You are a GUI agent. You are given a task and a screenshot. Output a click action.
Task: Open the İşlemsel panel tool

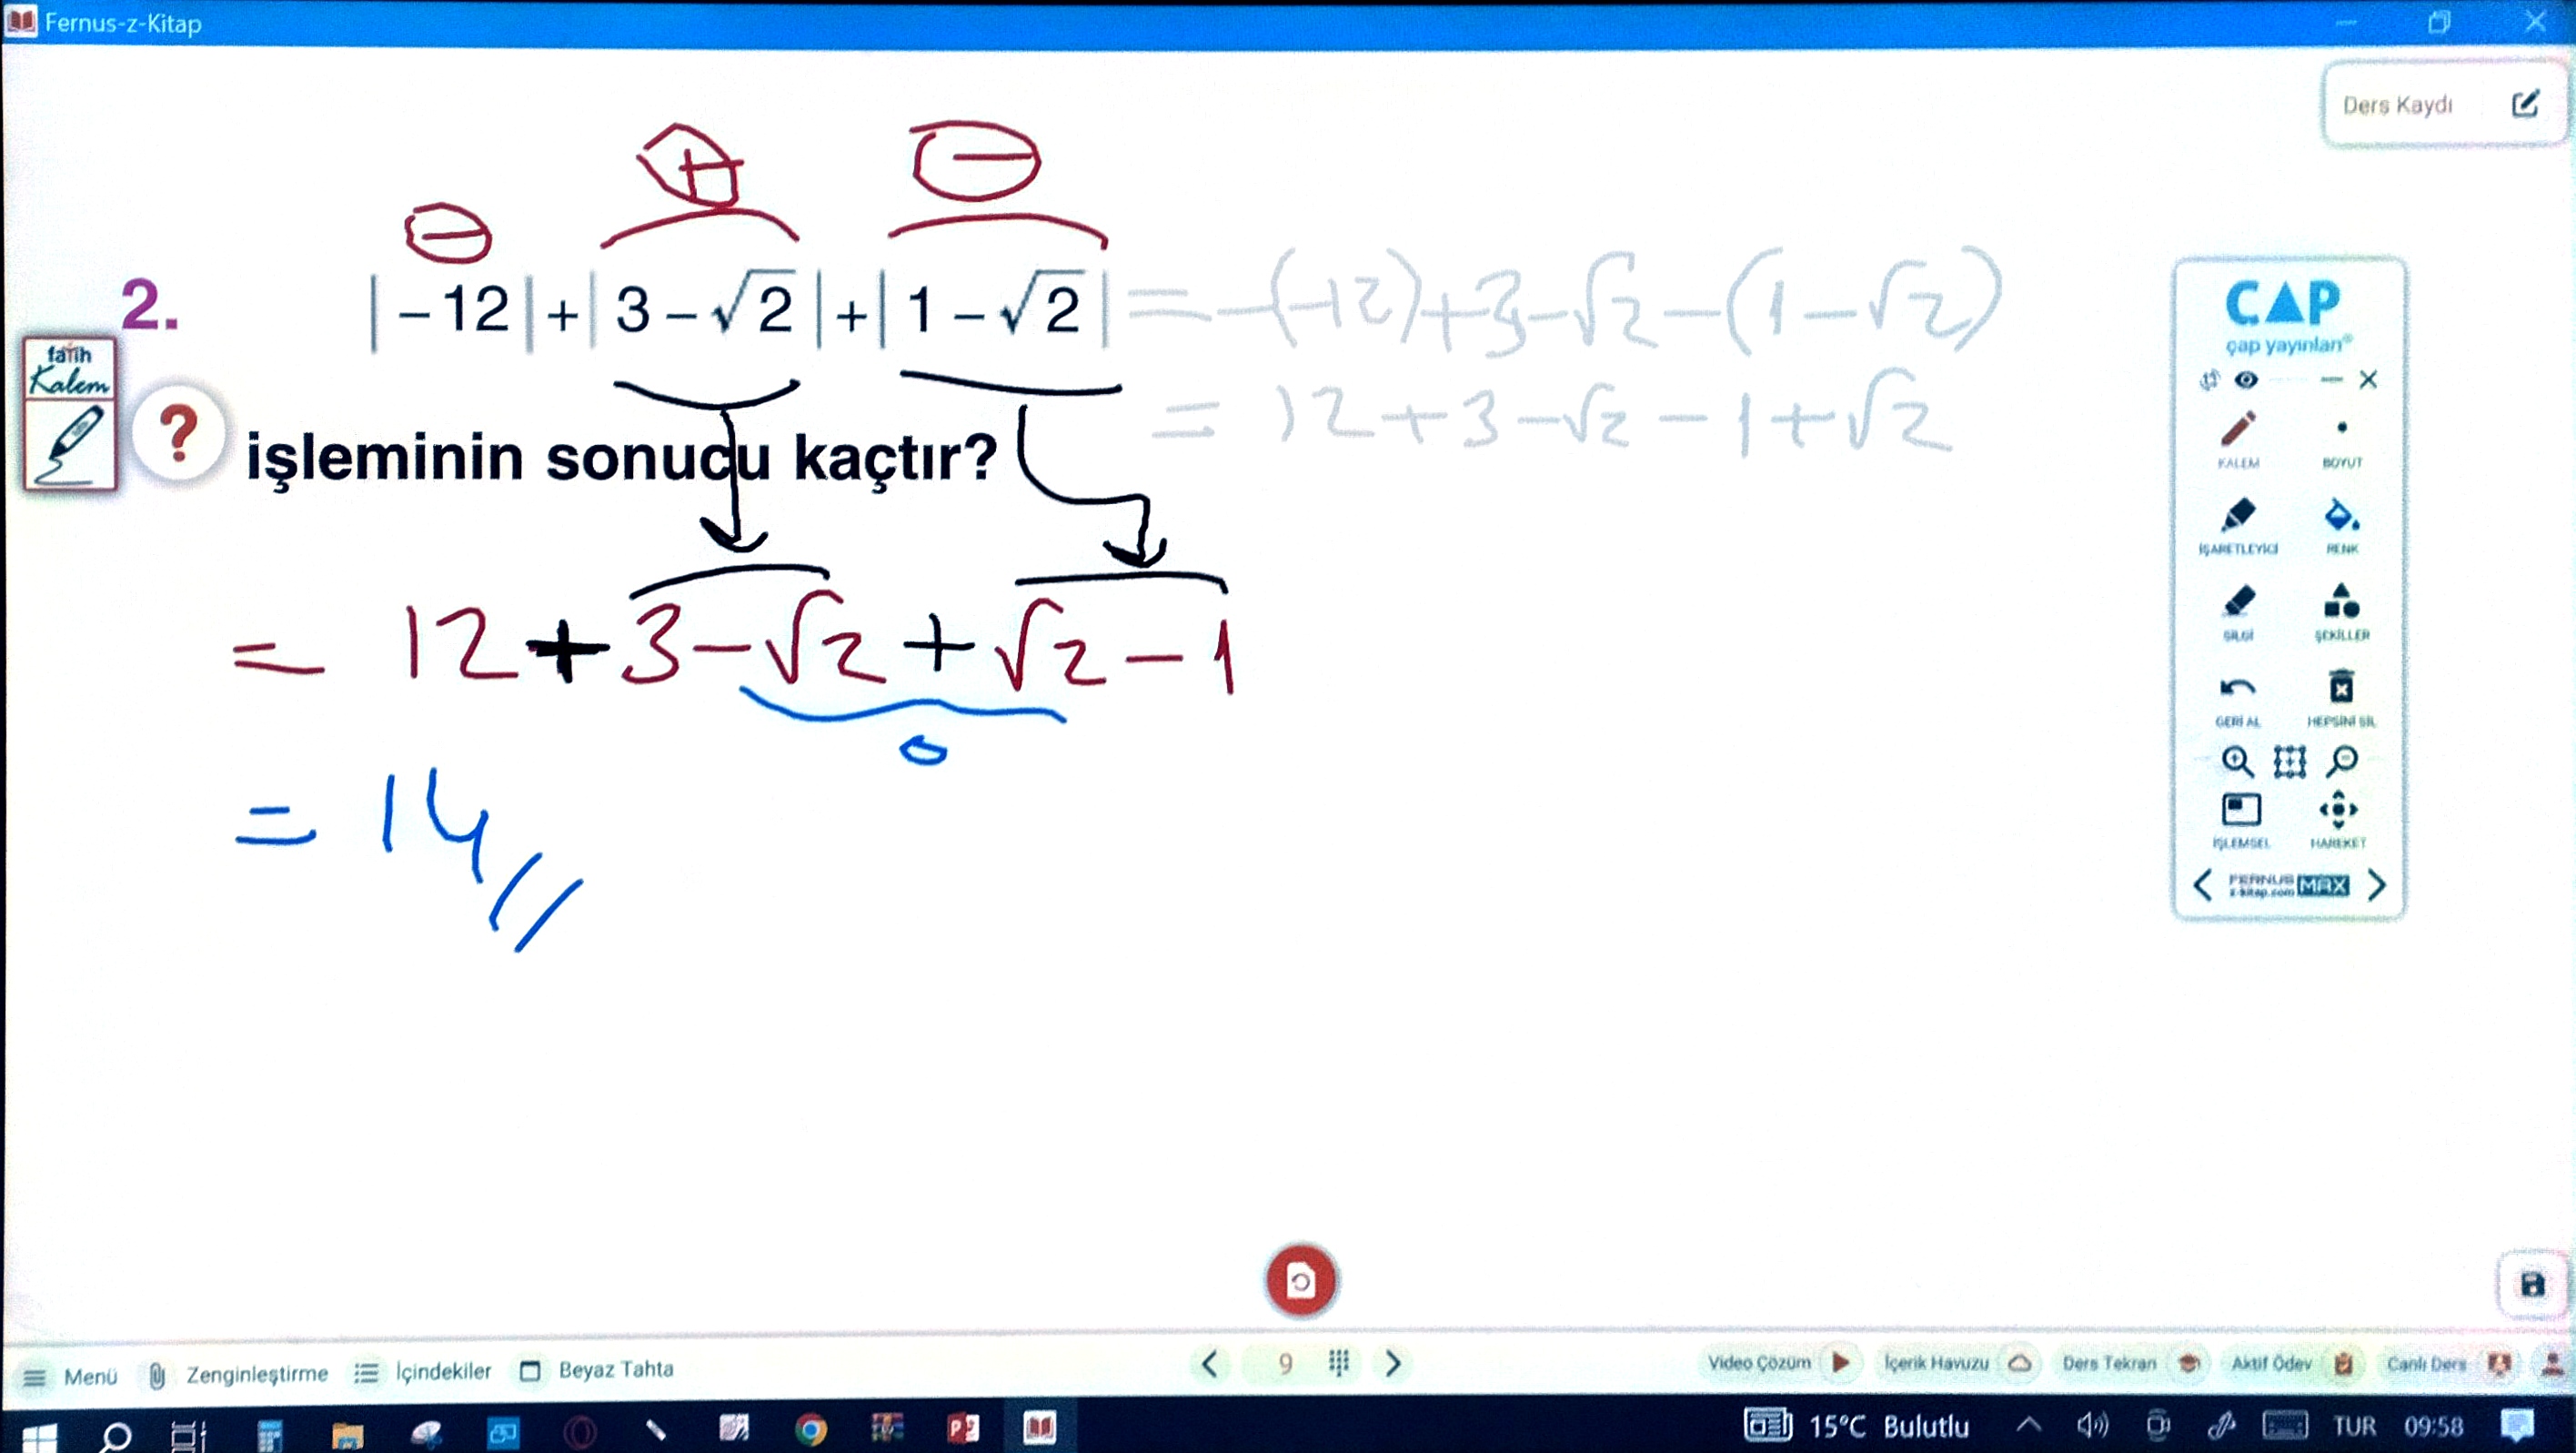[x=2241, y=811]
